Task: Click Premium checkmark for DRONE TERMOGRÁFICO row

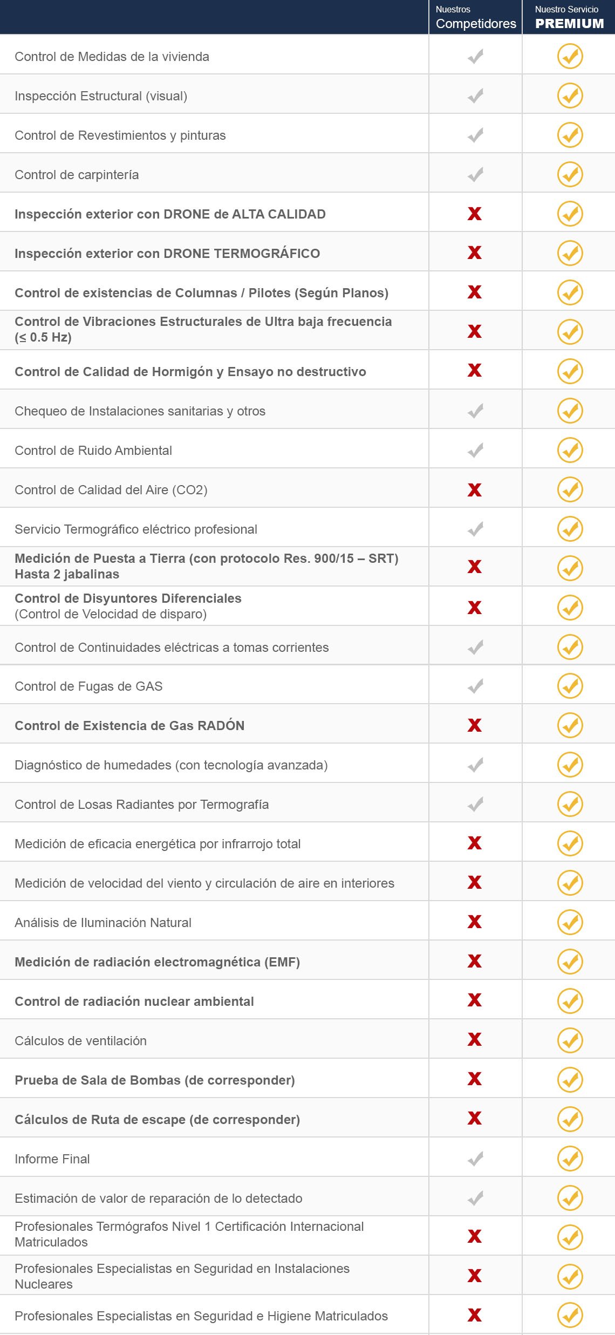Action: click(570, 253)
